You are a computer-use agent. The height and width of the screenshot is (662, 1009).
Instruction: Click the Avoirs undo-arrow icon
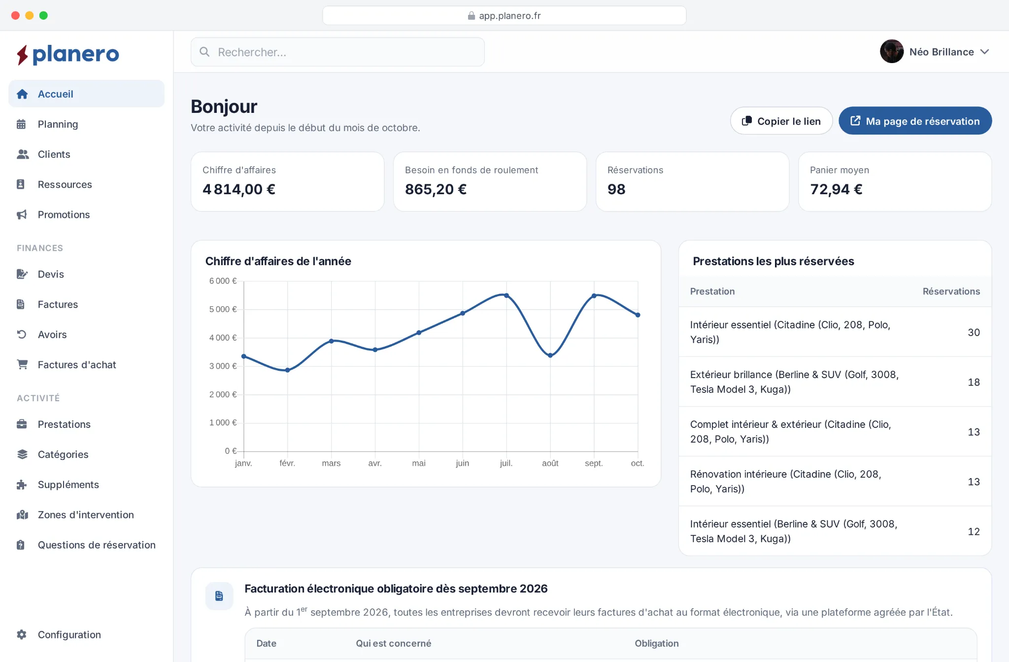click(22, 334)
